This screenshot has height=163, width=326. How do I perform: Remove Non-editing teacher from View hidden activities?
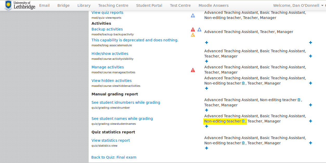pyautogui.click(x=243, y=83)
